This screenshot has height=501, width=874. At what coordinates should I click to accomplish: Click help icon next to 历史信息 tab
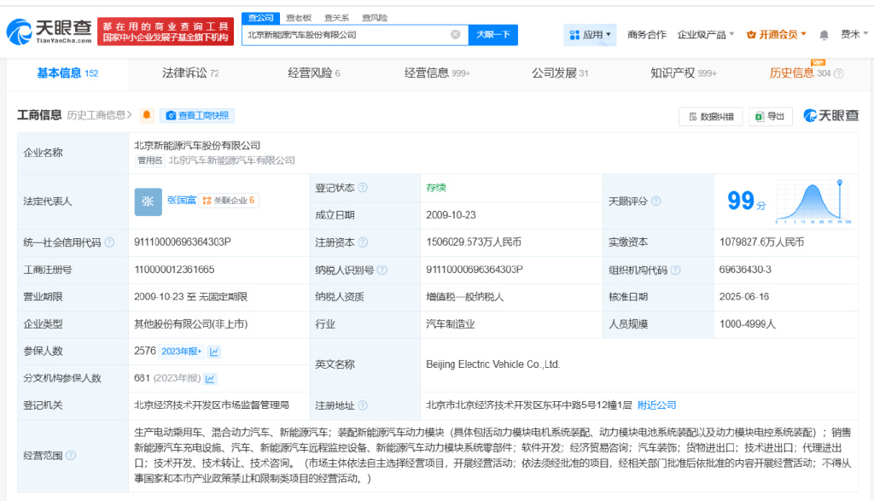point(838,73)
